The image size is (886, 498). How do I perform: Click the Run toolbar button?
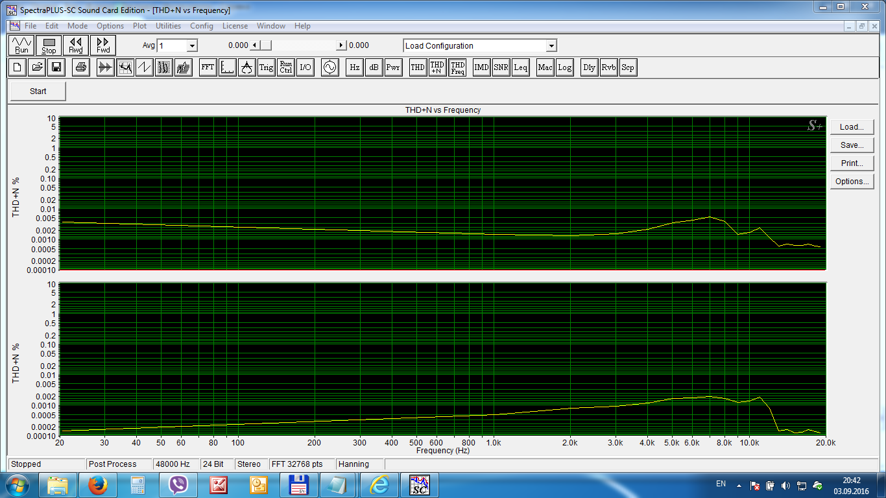21,45
